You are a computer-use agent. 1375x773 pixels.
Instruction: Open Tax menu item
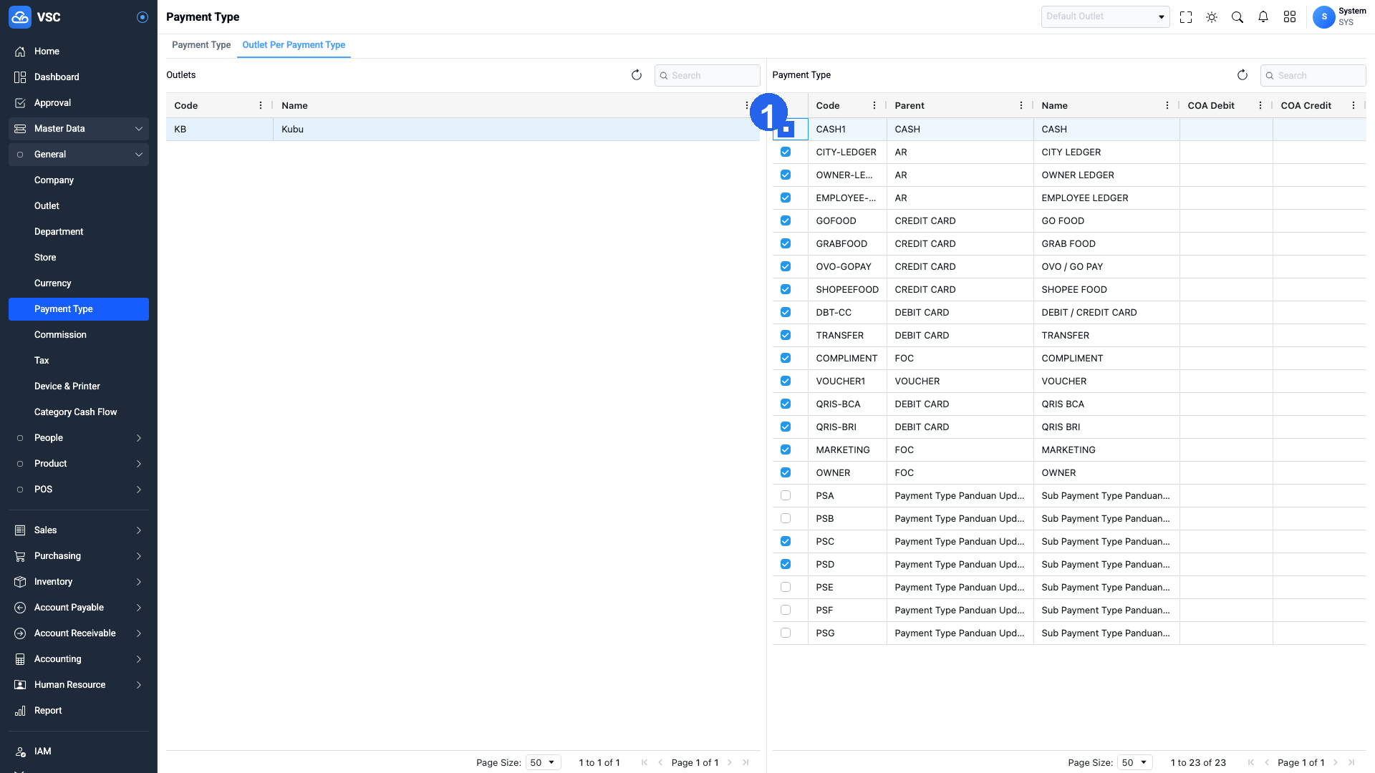[79, 361]
